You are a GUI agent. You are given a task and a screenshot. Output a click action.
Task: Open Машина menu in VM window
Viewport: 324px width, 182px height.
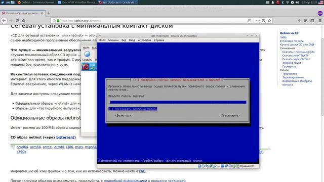point(113,40)
